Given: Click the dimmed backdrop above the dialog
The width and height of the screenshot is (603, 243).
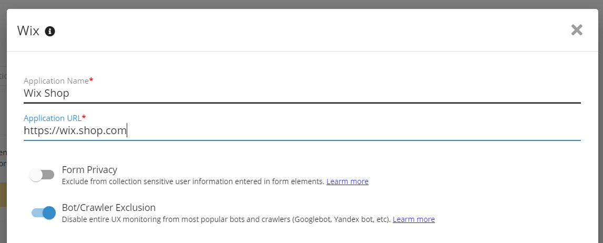Looking at the screenshot, I should click(301, 4).
